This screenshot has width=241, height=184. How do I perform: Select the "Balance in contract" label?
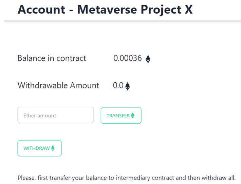point(52,58)
